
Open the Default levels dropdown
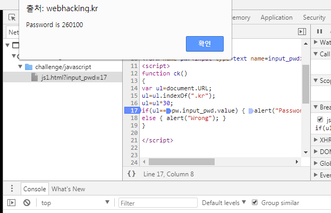(x=224, y=203)
